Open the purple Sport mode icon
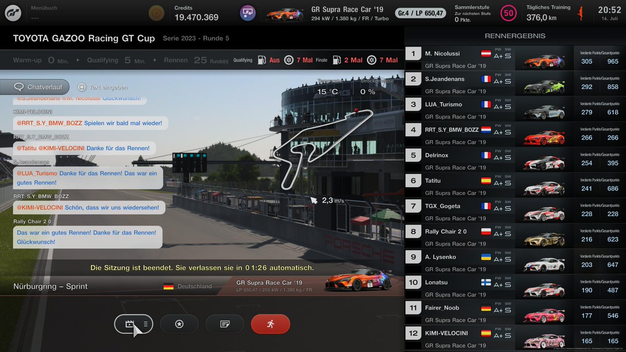Viewport: 626px width, 352px height. pyautogui.click(x=247, y=12)
